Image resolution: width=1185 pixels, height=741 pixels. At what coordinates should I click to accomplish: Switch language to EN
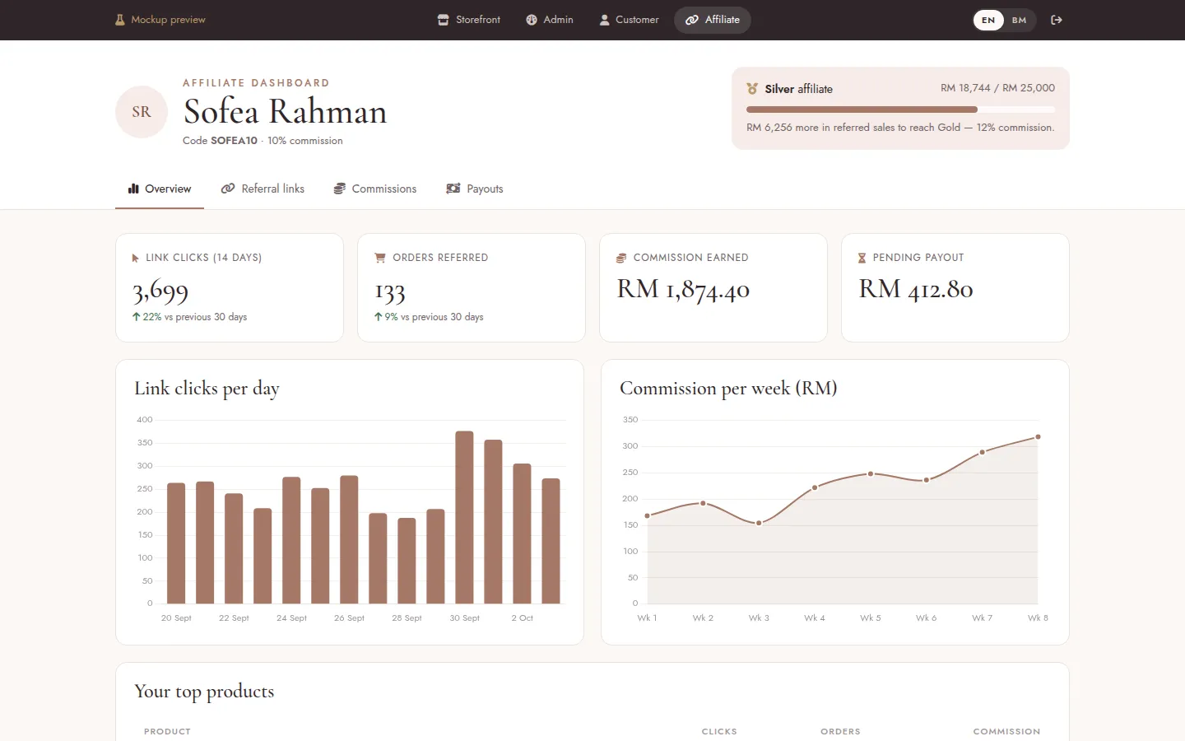click(x=988, y=20)
